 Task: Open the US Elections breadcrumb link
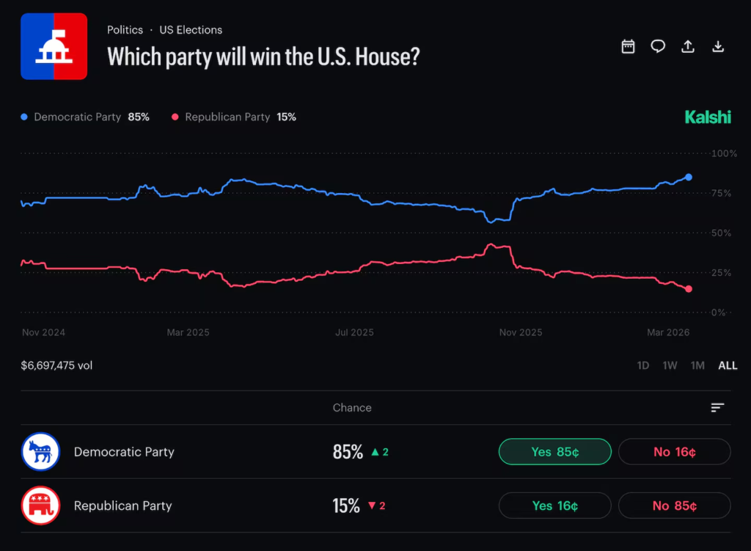pyautogui.click(x=191, y=30)
